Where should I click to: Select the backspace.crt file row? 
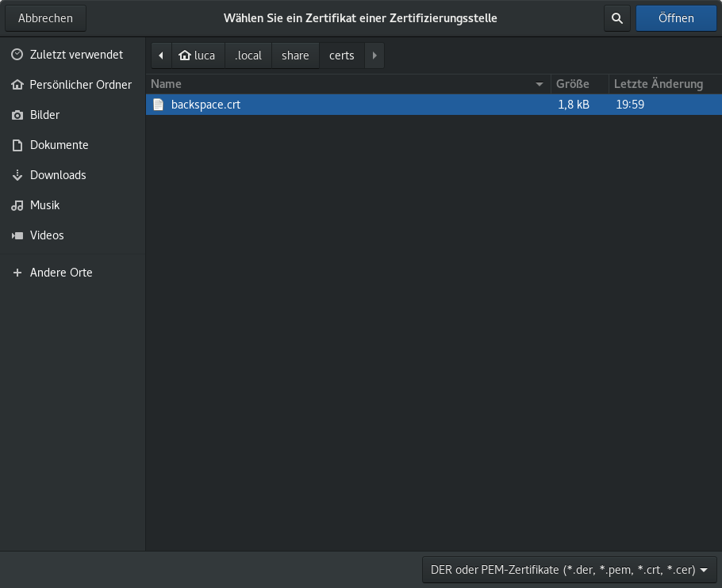click(x=349, y=105)
